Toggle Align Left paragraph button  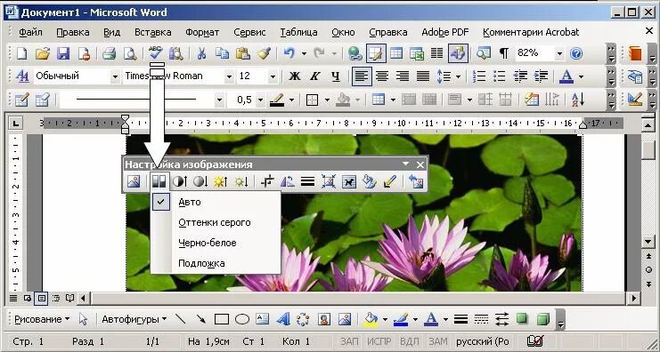coord(362,76)
